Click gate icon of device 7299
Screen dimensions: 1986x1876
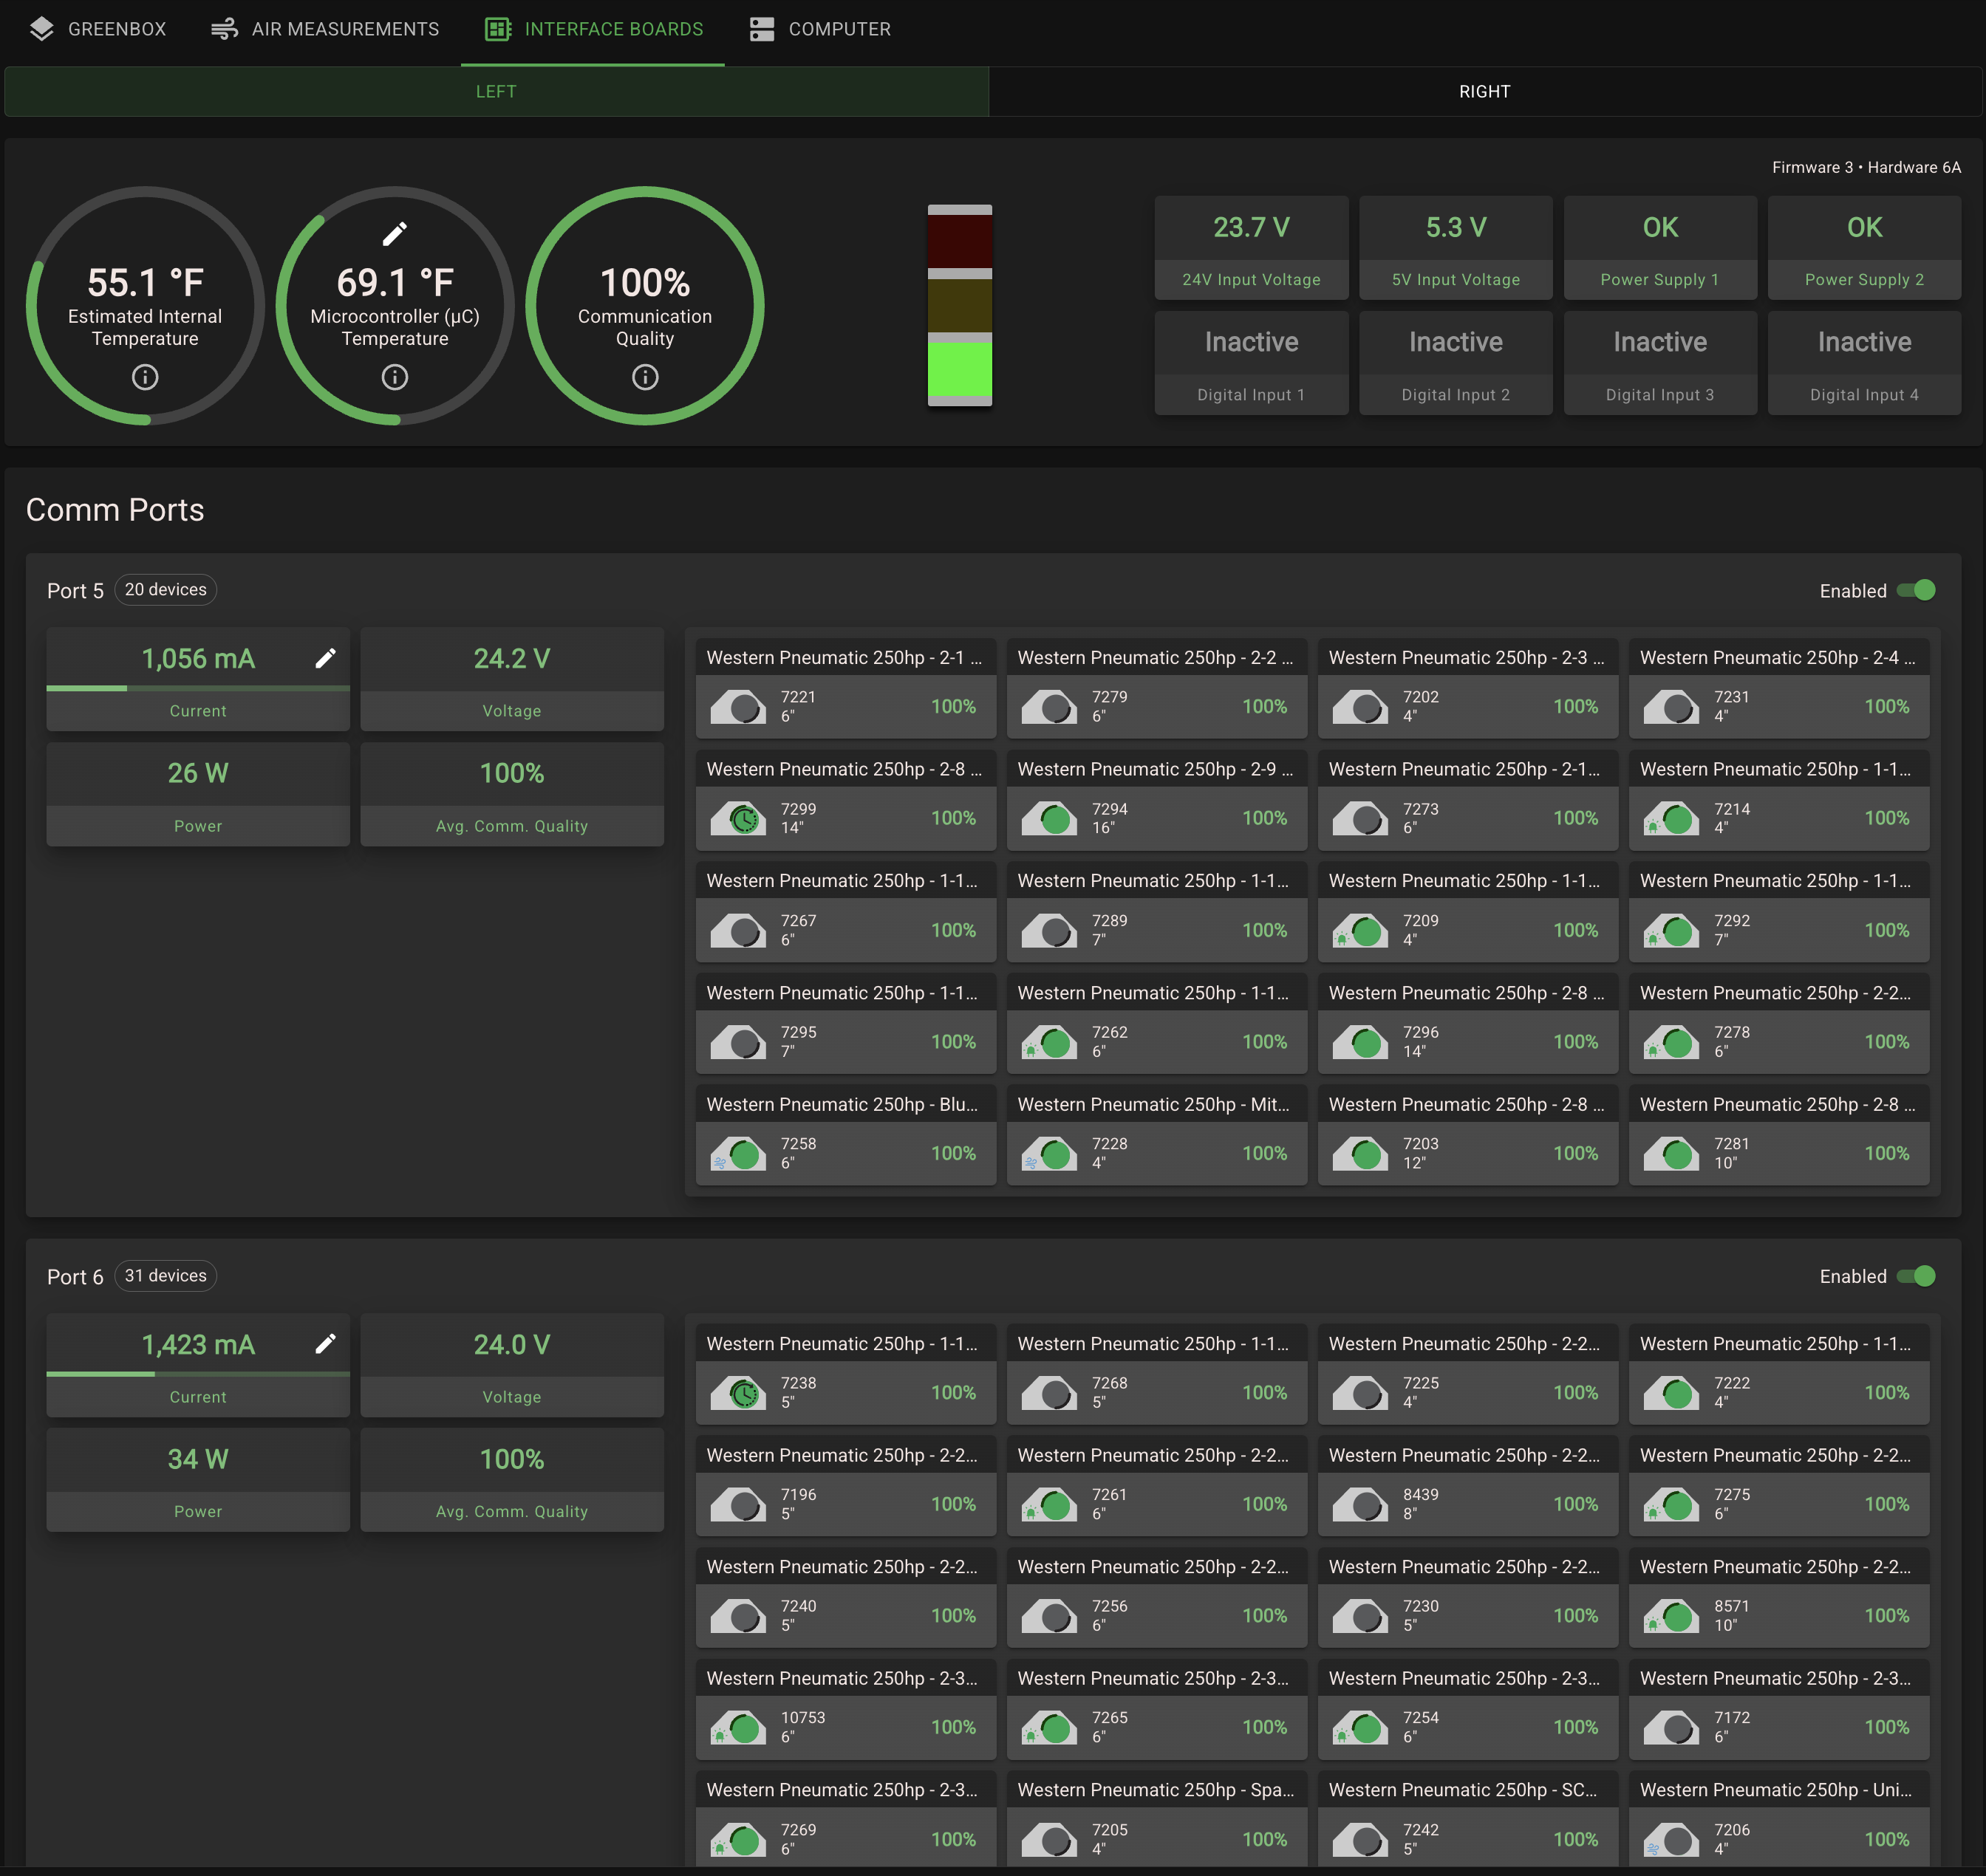[738, 819]
